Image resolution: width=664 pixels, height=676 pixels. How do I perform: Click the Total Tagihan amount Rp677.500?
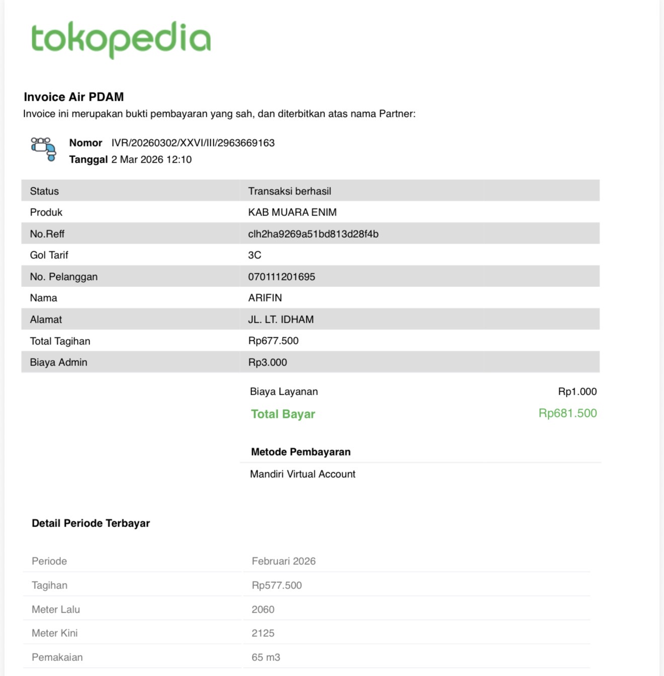coord(273,341)
